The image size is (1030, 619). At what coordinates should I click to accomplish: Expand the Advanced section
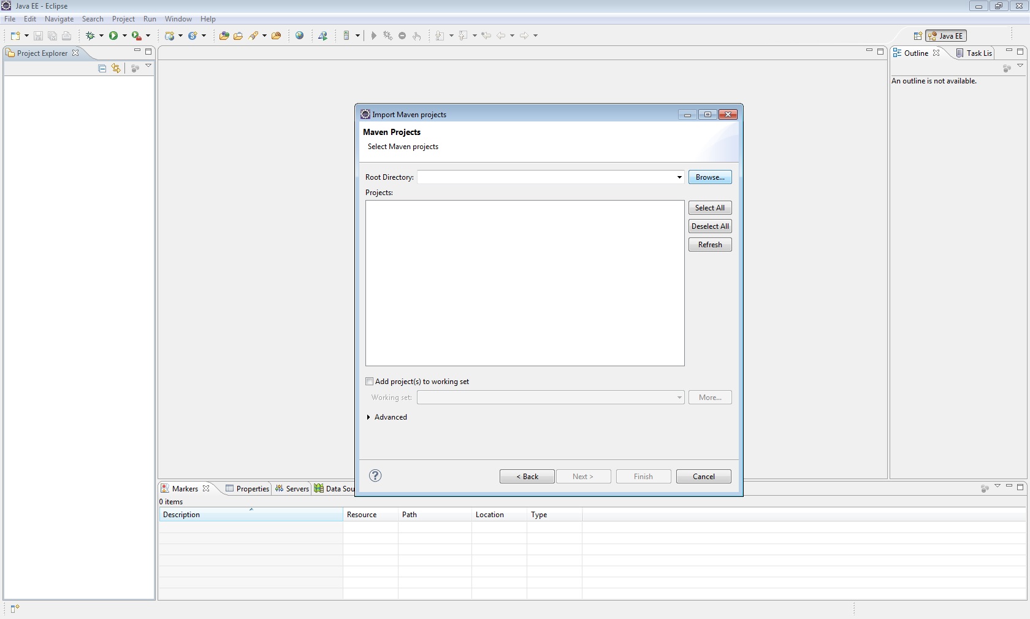click(368, 417)
